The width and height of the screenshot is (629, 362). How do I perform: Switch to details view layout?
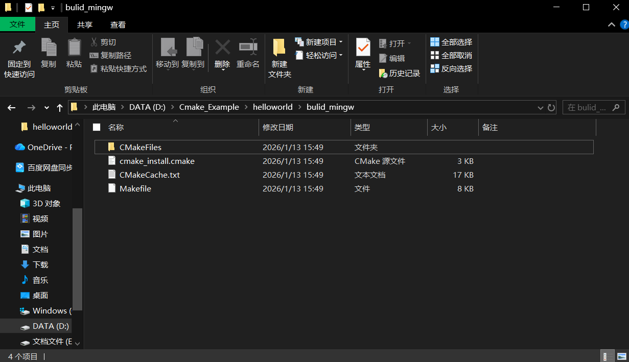(x=607, y=356)
